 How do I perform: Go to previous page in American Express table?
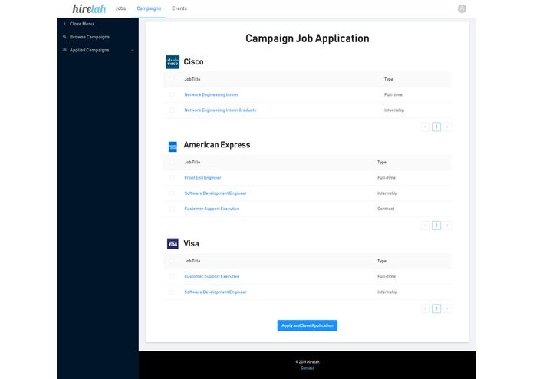coord(425,225)
